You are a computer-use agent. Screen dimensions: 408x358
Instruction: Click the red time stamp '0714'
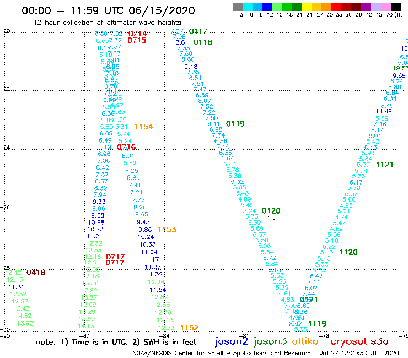pyautogui.click(x=138, y=34)
